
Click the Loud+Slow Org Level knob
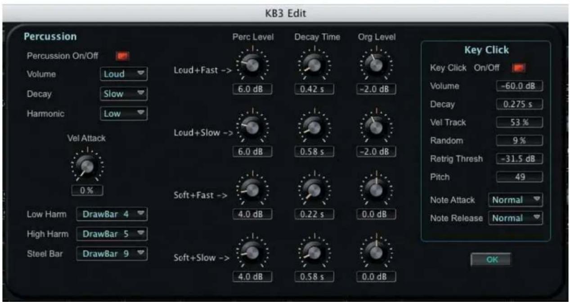coord(376,128)
